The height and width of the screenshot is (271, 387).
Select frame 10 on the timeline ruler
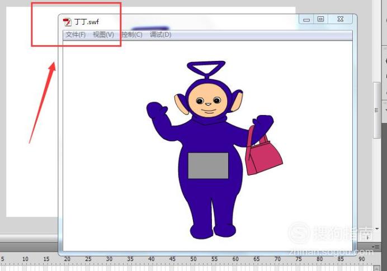(x=25, y=259)
